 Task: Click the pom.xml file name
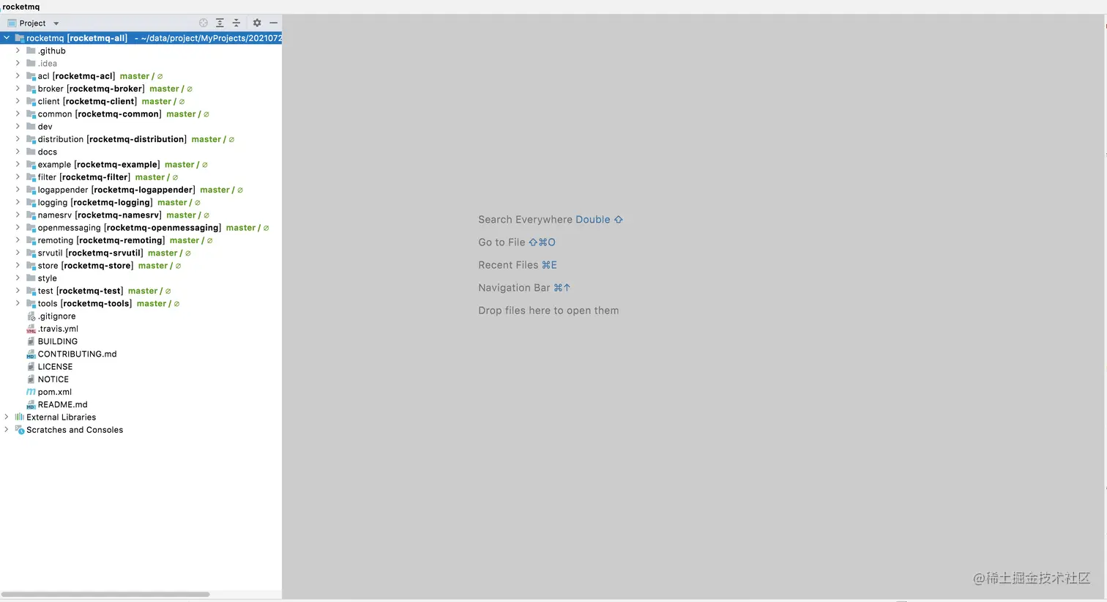tap(55, 392)
